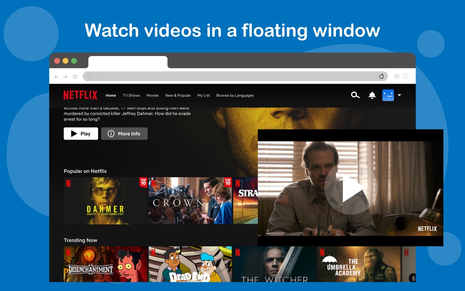Click the browser back arrow
Viewport: 465px width, 291px height.
point(56,76)
